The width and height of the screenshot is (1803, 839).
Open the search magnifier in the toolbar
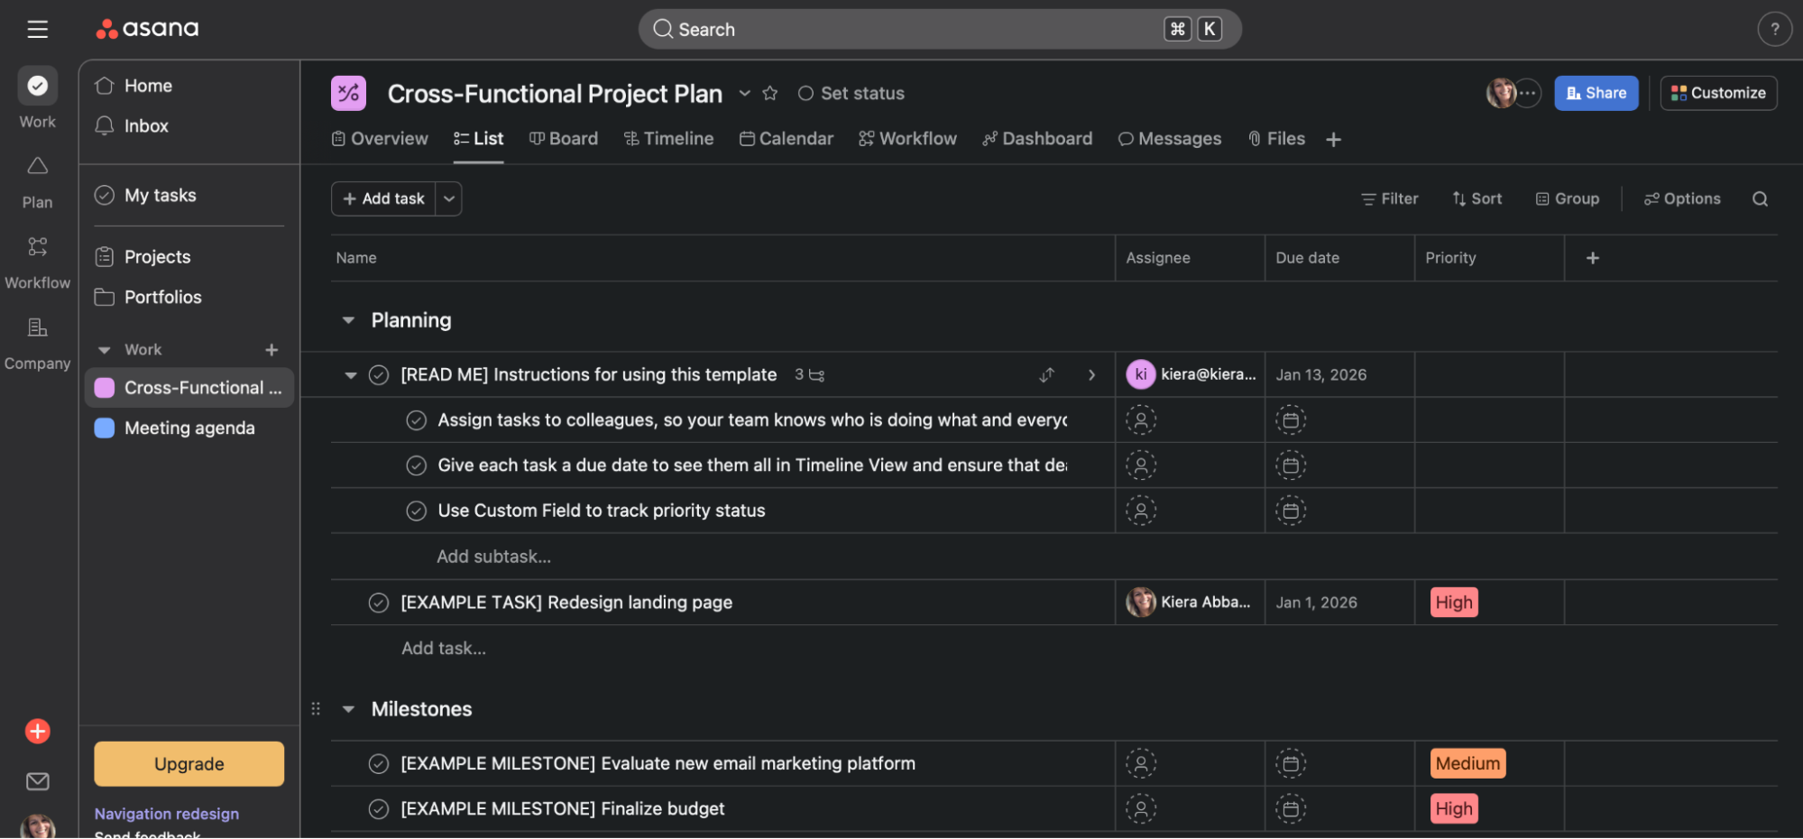click(1760, 198)
